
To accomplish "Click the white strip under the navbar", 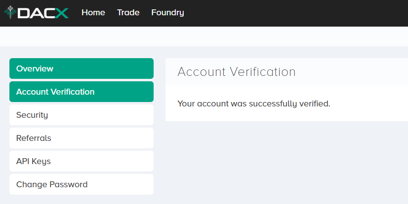I will coord(204,36).
